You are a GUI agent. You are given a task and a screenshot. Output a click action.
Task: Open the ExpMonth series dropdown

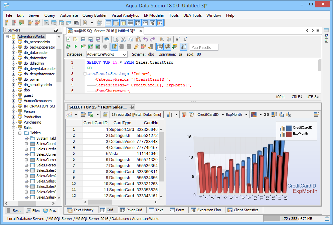point(246,115)
